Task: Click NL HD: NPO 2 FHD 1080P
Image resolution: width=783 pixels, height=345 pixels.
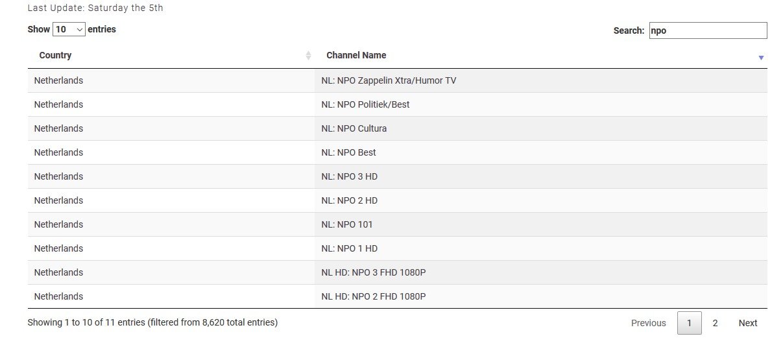Action: tap(373, 296)
